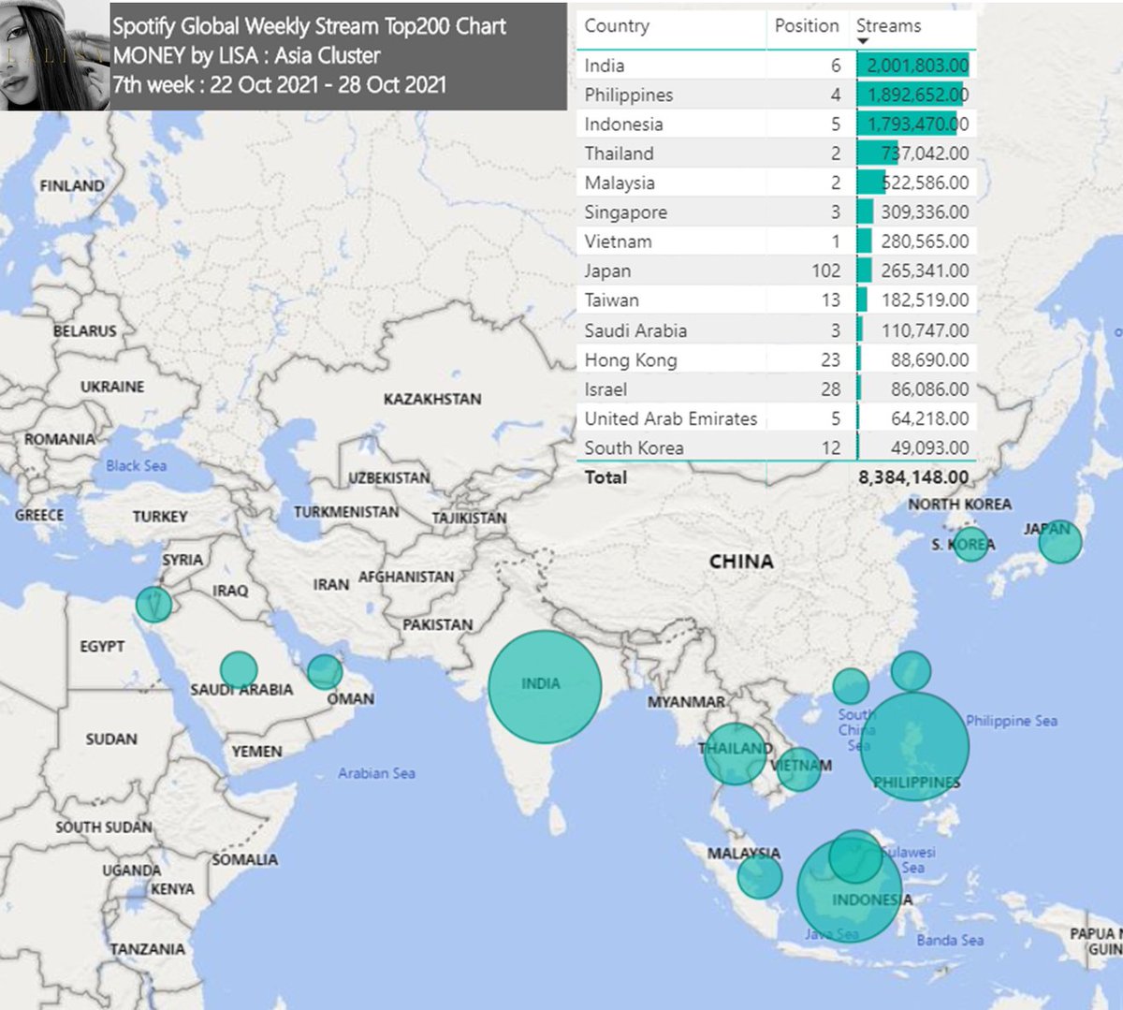Select the streams value 309,336.00
Screen dimensions: 1123x1010
pos(925,212)
